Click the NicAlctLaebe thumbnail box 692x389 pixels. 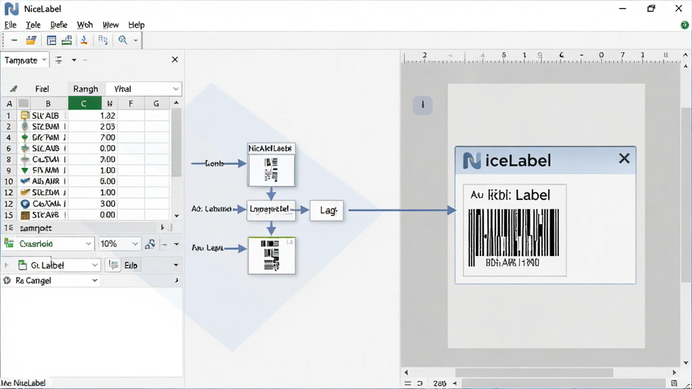click(271, 165)
